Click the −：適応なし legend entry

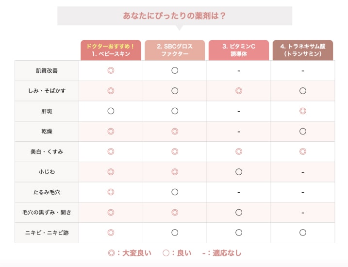point(222,253)
